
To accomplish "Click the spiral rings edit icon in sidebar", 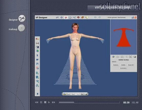I will pyautogui.click(x=37, y=85).
